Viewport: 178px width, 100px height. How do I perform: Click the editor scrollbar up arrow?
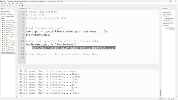160,11
